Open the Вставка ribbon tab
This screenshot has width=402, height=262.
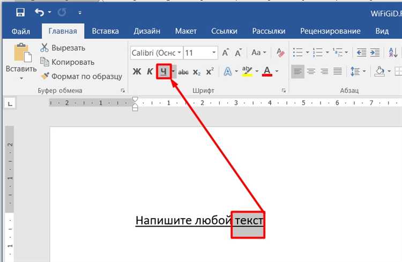[x=106, y=31]
